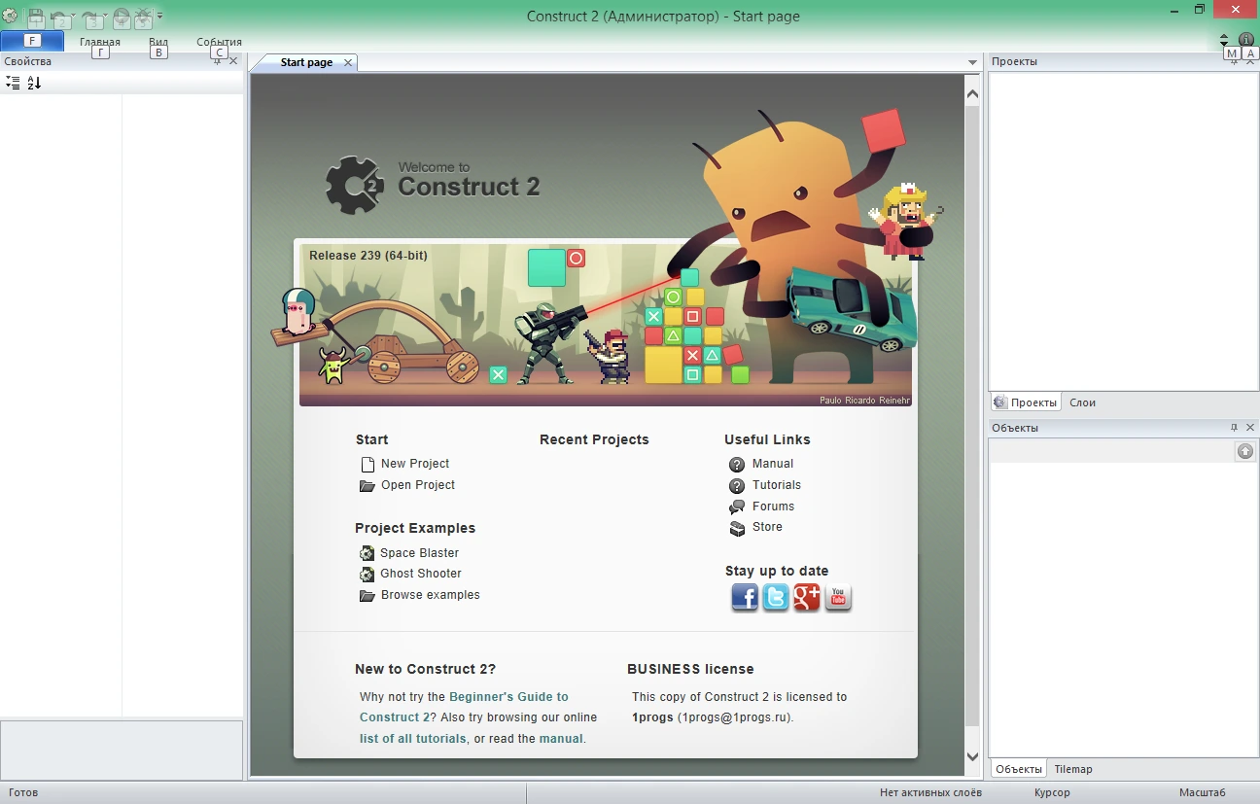1260x804 pixels.
Task: Open the Beginner's Guide to Construct 2 link
Action: (x=464, y=707)
